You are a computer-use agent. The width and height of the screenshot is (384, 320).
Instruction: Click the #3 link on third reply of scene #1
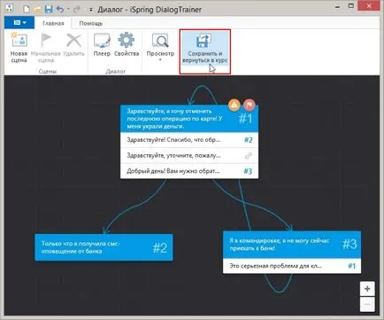248,171
